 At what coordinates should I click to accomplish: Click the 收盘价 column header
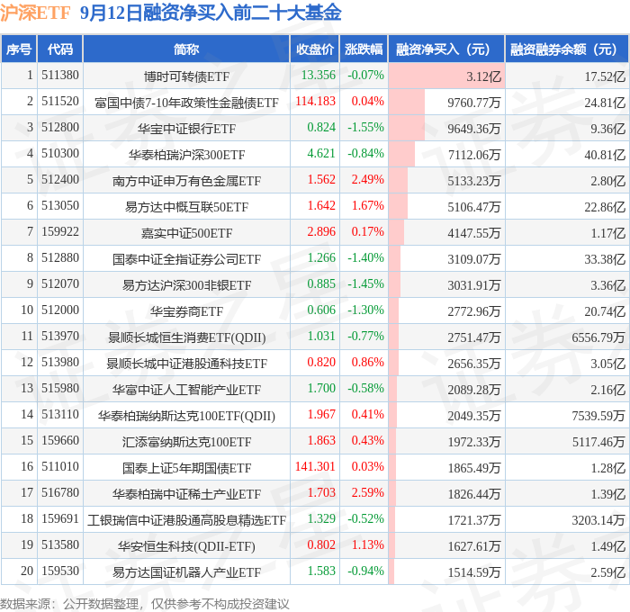click(x=315, y=49)
